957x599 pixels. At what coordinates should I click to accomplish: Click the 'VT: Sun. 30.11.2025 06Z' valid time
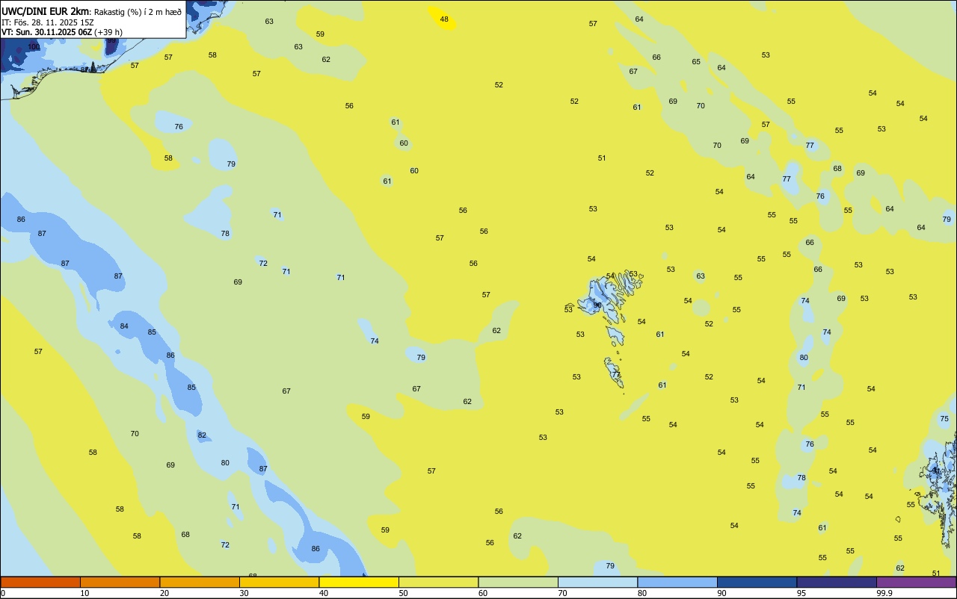coord(46,32)
